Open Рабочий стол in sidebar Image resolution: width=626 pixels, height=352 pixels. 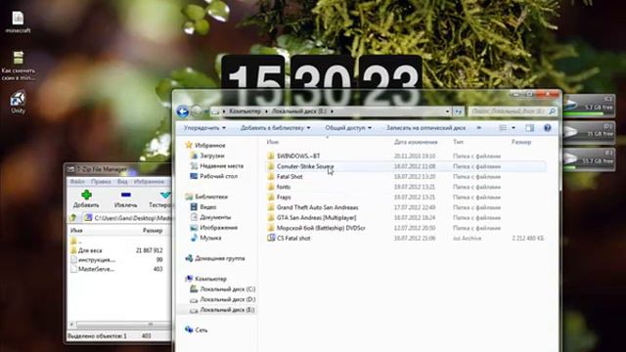click(x=219, y=176)
